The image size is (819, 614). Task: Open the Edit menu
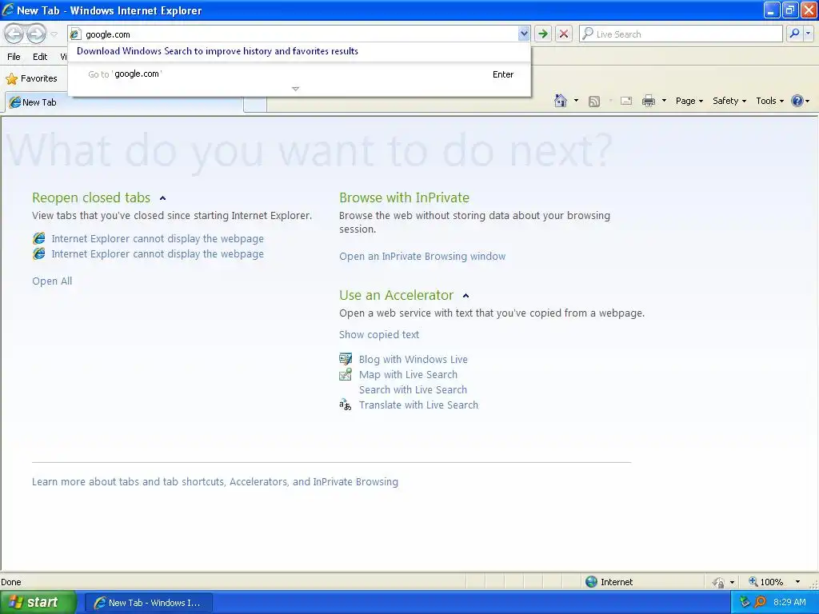click(40, 57)
